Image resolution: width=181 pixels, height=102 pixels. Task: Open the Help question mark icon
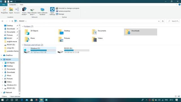pyautogui.click(x=180, y=5)
